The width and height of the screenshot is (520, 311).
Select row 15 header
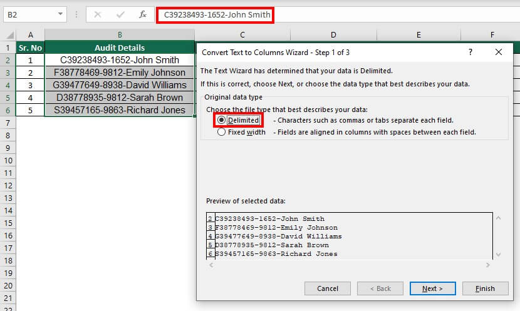pyautogui.click(x=8, y=223)
